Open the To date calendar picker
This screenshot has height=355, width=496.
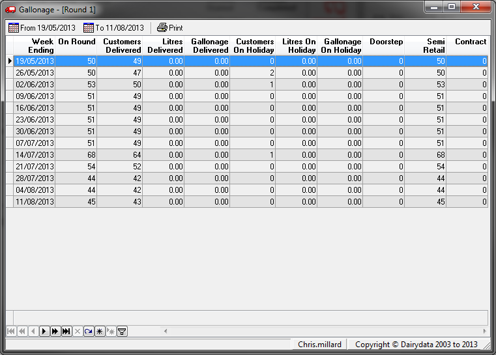89,28
